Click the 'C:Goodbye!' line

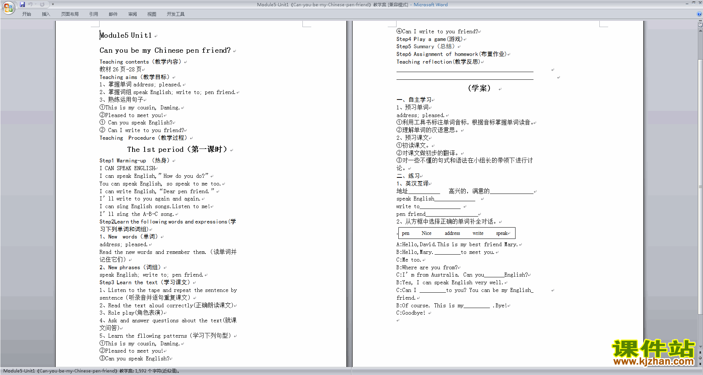(x=411, y=313)
